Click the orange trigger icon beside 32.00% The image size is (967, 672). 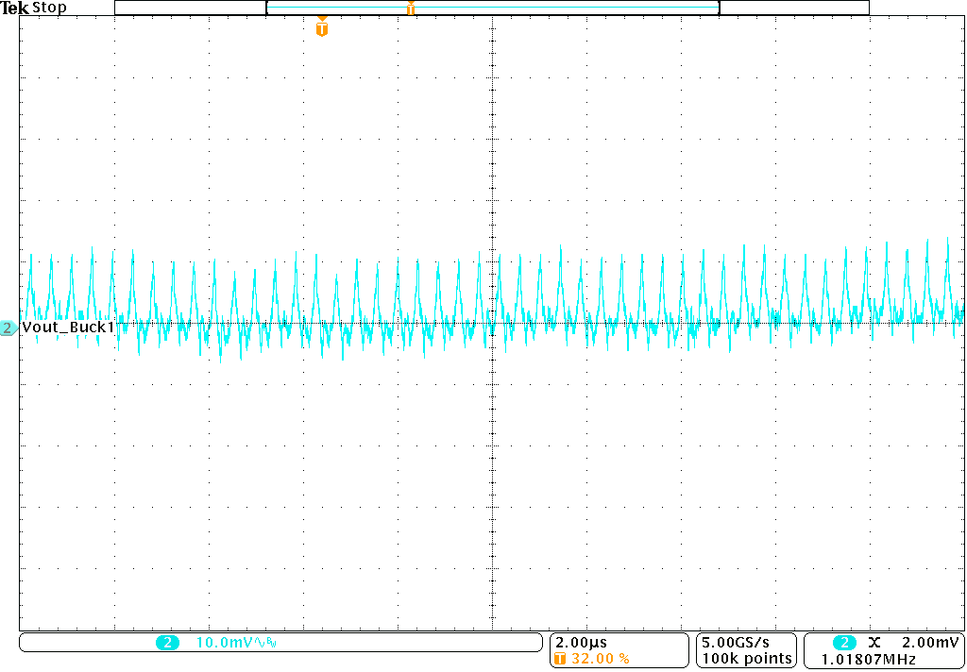click(561, 658)
